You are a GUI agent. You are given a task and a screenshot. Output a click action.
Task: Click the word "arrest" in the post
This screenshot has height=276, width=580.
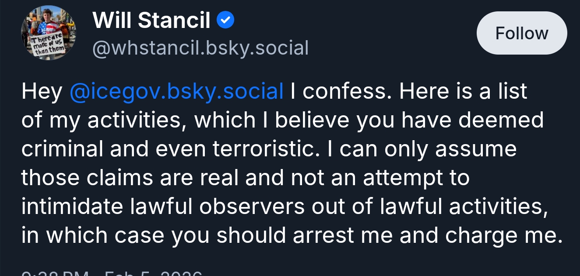point(323,235)
